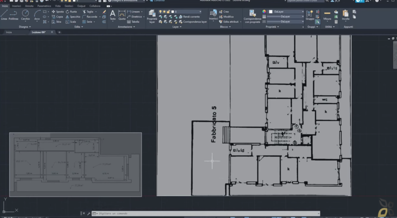The width and height of the screenshot is (397, 218).
Task: Open the Output ribbon tab
Action: tap(81, 6)
